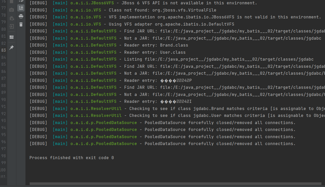Click the garbled Reader entry ending in 4P
The image size is (325, 187).
(x=111, y=81)
